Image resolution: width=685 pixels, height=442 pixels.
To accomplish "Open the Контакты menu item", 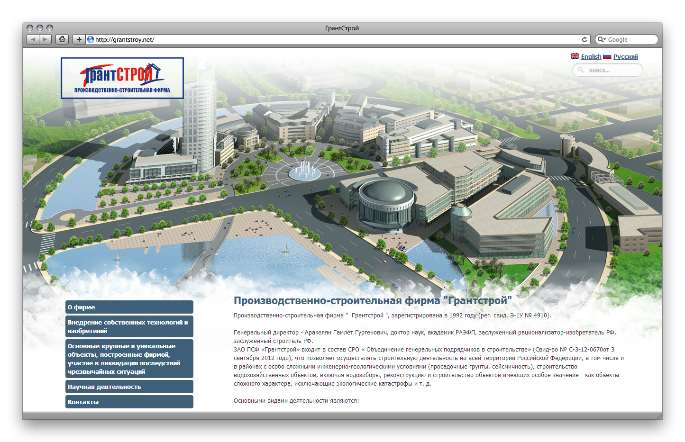I will pos(129,402).
